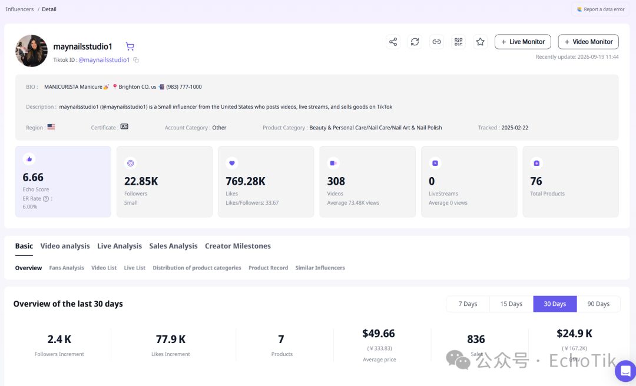Click the LiveStreams card icon
The image size is (636, 386).
pyautogui.click(x=435, y=163)
